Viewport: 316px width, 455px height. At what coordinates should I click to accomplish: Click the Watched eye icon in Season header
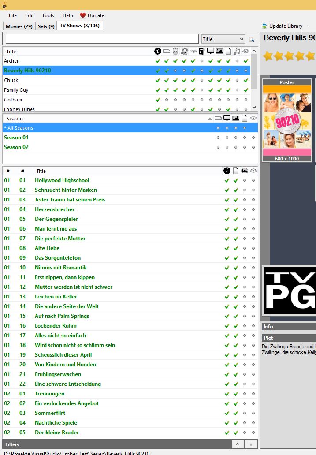(253, 118)
